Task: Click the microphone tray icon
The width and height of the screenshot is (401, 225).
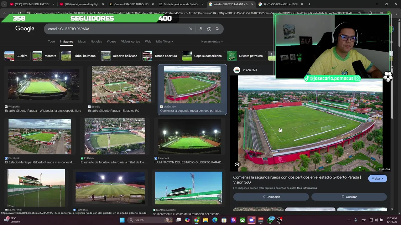Action: click(356, 220)
